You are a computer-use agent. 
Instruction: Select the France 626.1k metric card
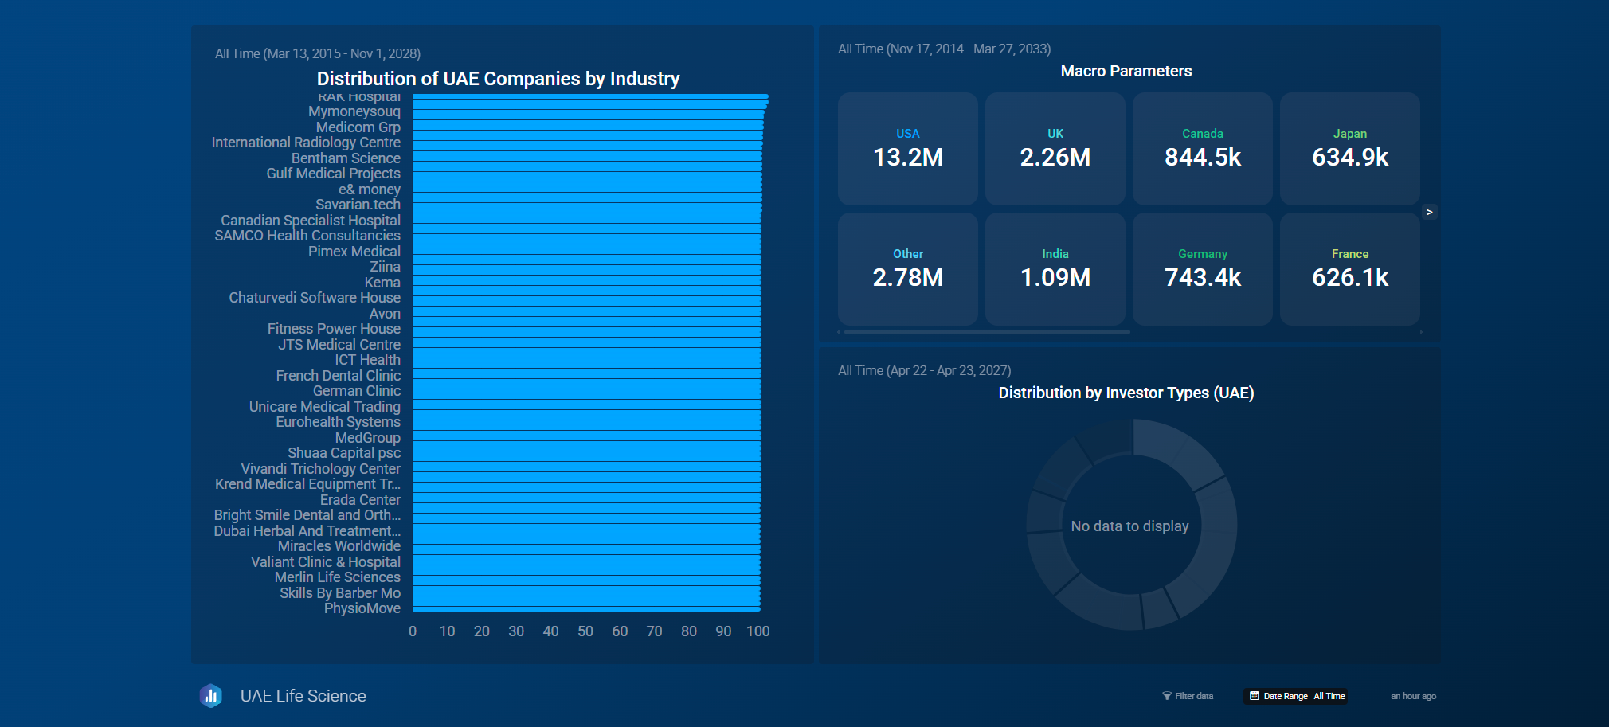1349,269
